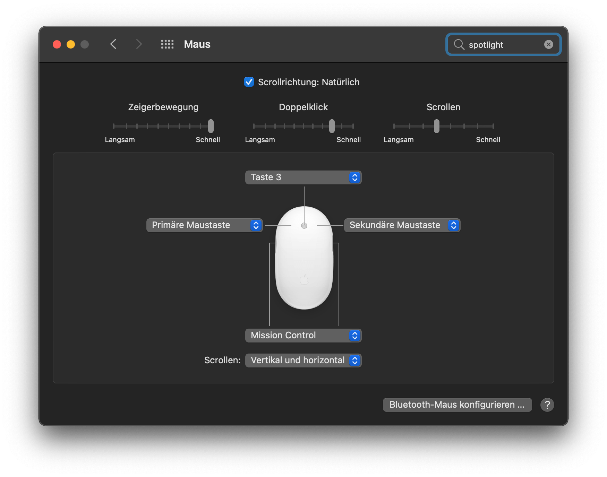Toggle the Scrollrichtung: Natürlich checkbox
This screenshot has height=477, width=607.
coord(249,82)
